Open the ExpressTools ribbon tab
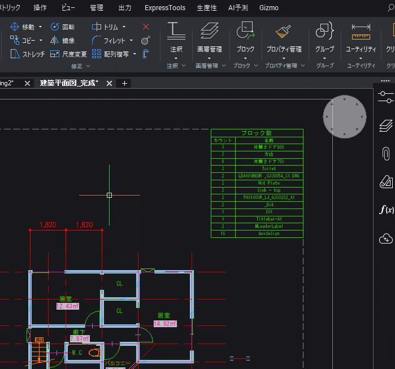395x369 pixels. 165,8
